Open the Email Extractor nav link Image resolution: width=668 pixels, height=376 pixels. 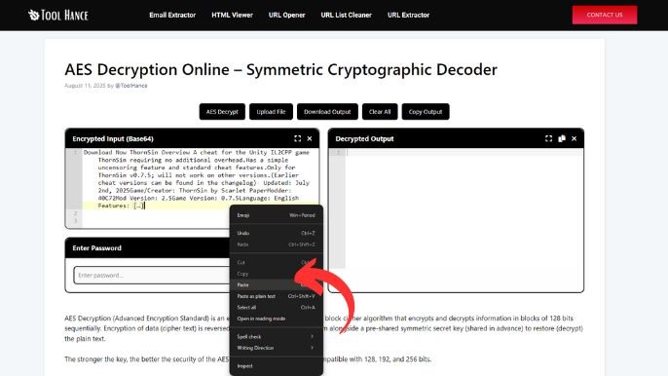click(172, 15)
